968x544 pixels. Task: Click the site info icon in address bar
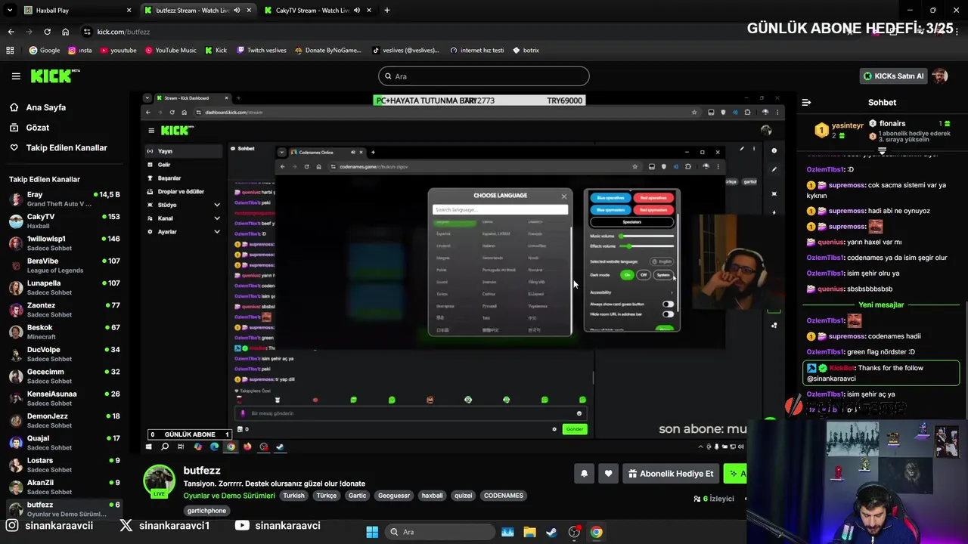tap(88, 32)
